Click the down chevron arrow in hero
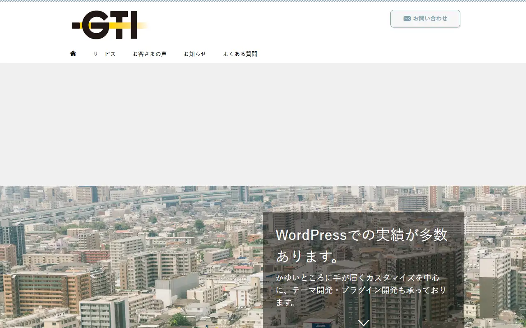This screenshot has height=328, width=526. point(364,323)
